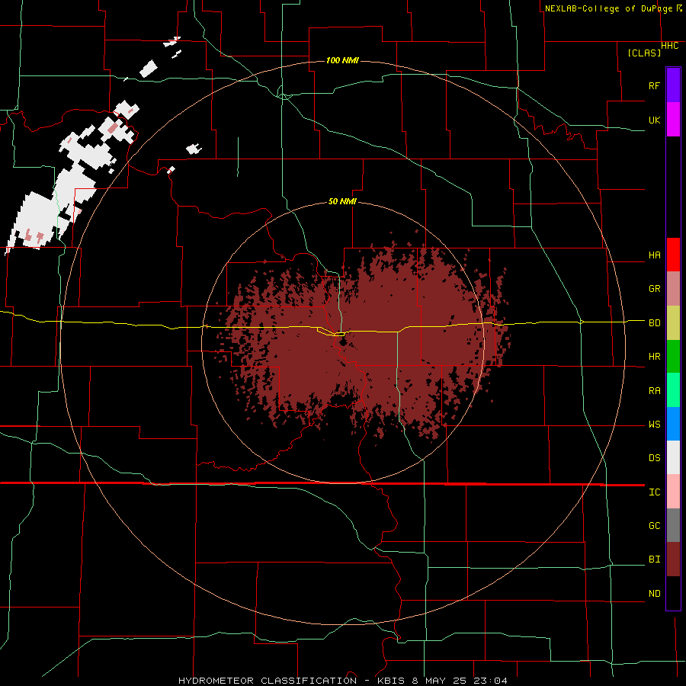Click the GC legend label

coord(654,526)
